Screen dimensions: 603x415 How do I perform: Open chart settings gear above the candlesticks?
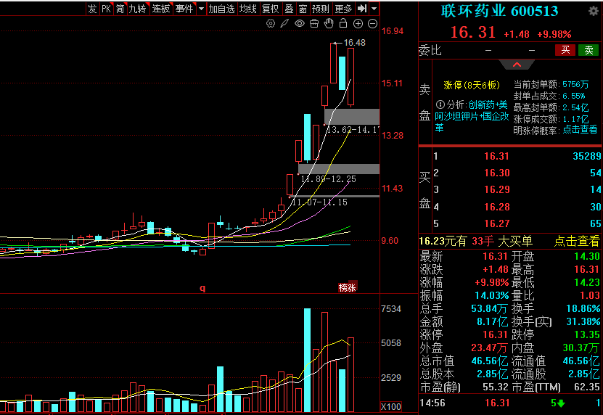point(271,24)
